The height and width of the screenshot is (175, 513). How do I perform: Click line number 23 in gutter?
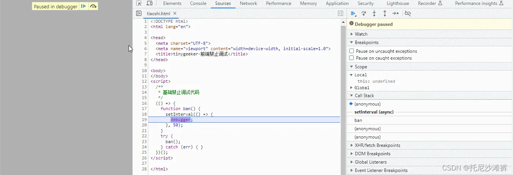tap(144, 141)
